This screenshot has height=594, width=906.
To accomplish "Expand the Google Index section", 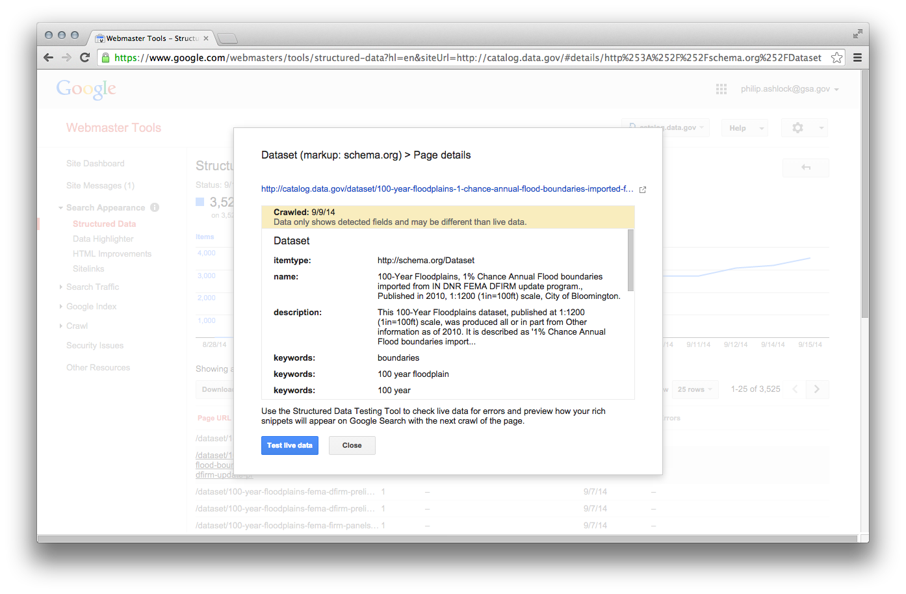I will [60, 306].
